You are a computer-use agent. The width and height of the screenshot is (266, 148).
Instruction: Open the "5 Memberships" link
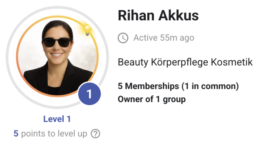tap(148, 87)
